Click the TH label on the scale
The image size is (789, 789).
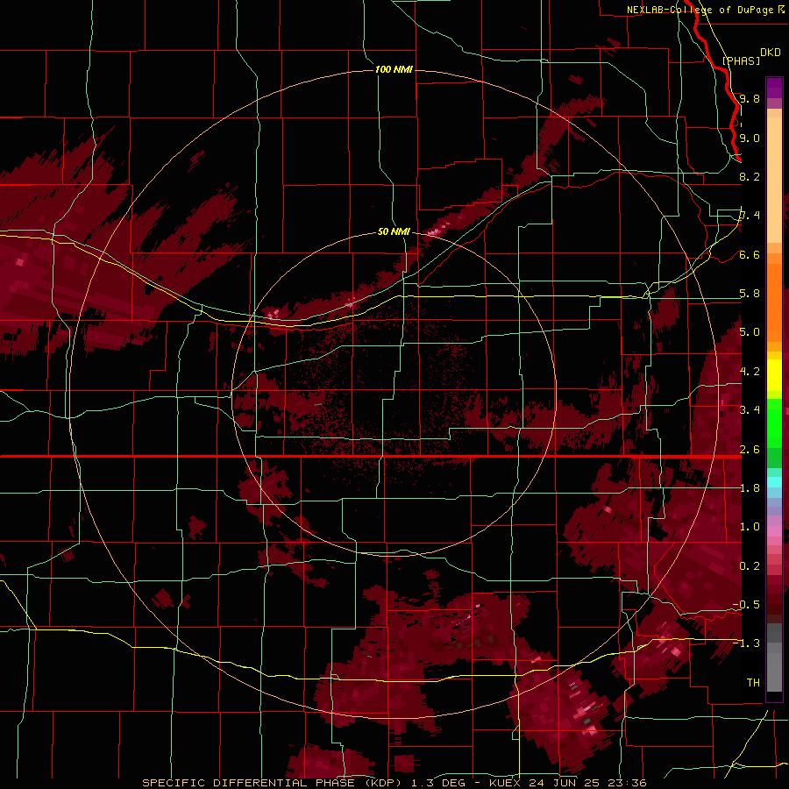(x=753, y=683)
